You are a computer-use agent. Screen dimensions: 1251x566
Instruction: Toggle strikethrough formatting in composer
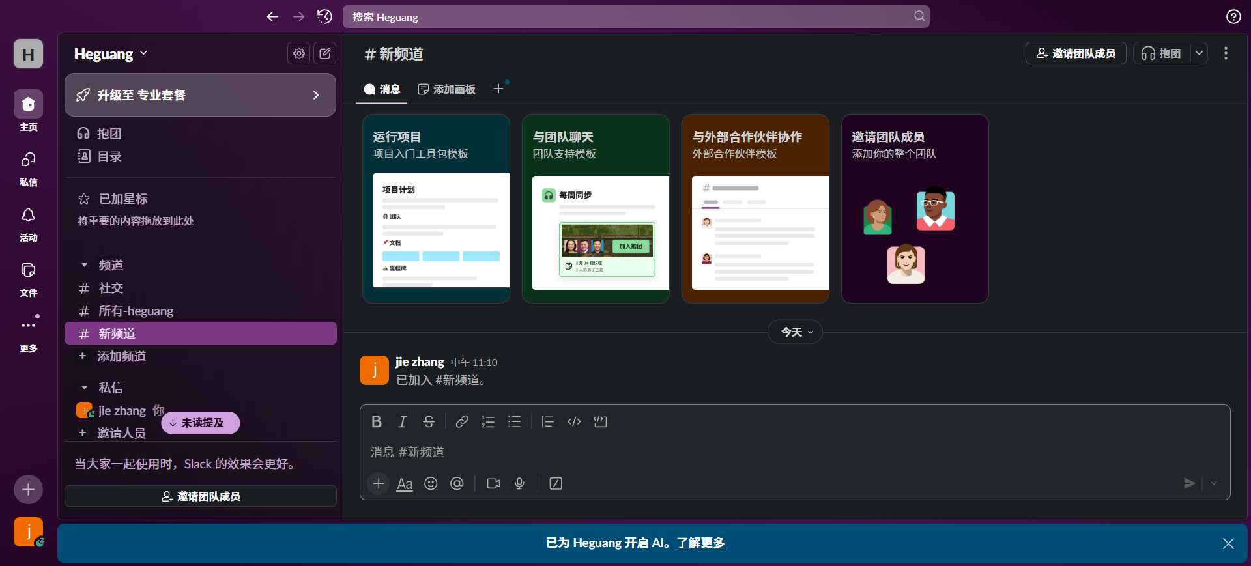[x=429, y=422]
